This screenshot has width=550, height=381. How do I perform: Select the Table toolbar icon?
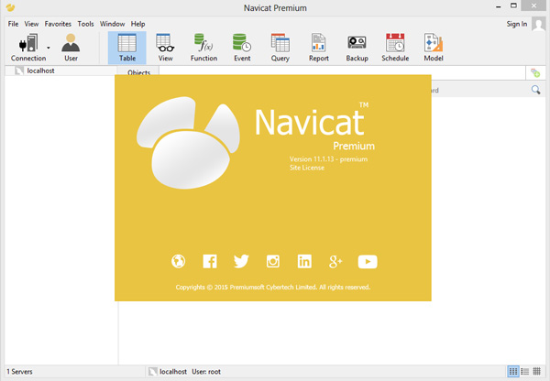click(x=127, y=48)
